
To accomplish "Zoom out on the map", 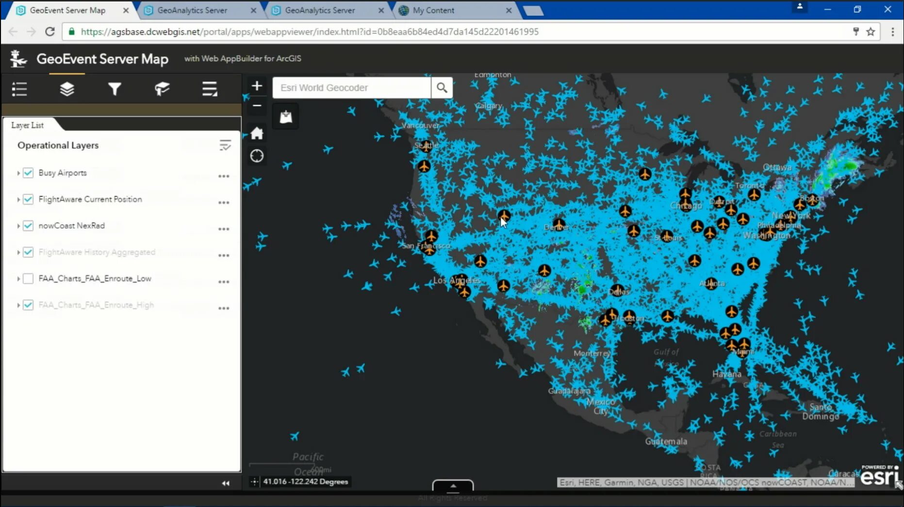I will click(257, 105).
